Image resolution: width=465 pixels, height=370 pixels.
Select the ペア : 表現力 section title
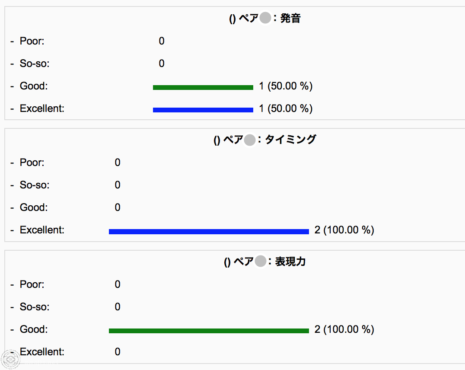pyautogui.click(x=265, y=262)
